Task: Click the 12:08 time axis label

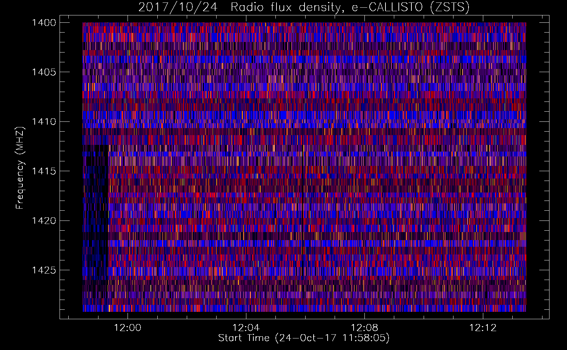Action: [365, 328]
